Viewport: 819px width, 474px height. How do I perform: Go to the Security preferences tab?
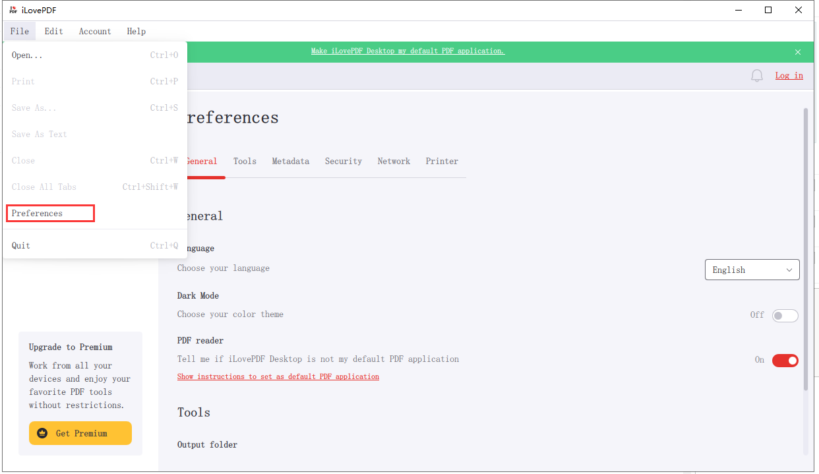pos(344,162)
